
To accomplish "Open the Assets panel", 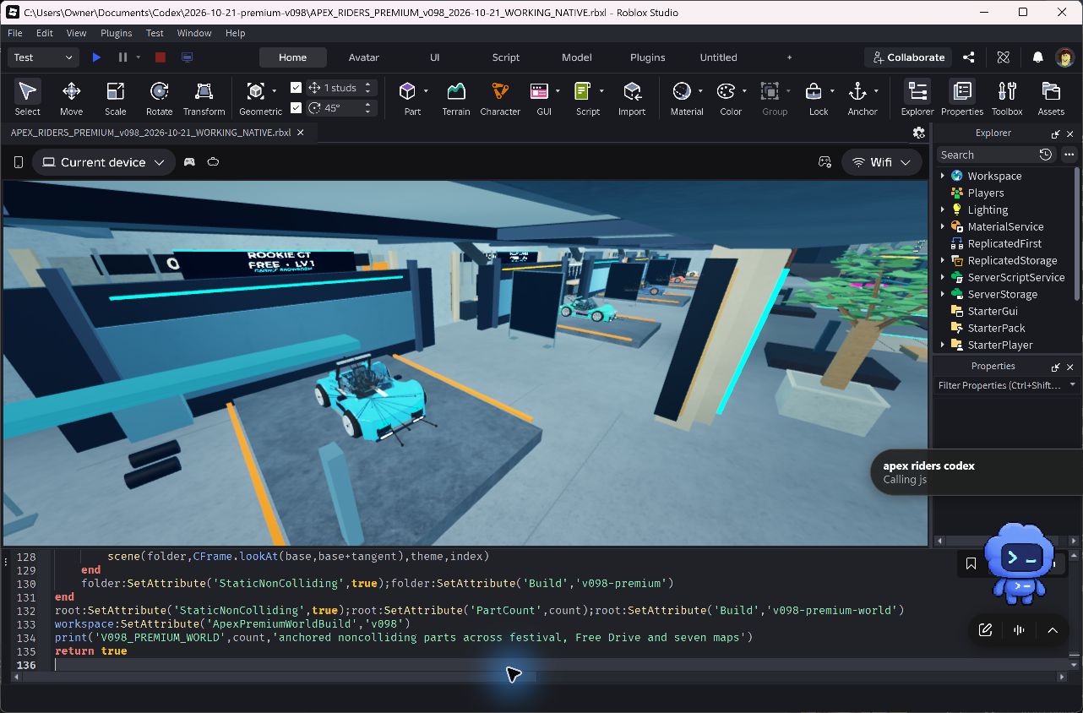I will pos(1051,98).
